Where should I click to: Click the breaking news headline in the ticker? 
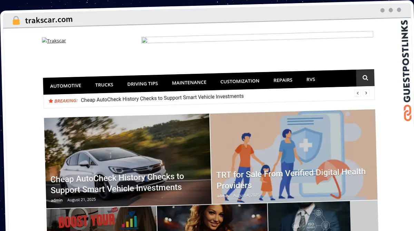click(x=162, y=97)
